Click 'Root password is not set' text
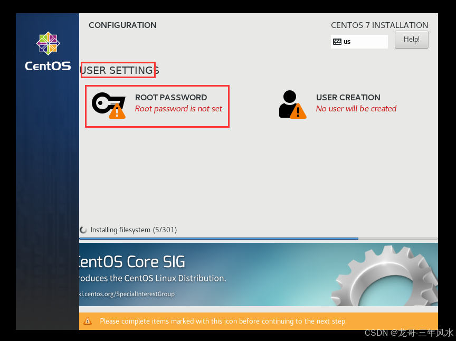Screen dimensions: 456x341 point(178,109)
